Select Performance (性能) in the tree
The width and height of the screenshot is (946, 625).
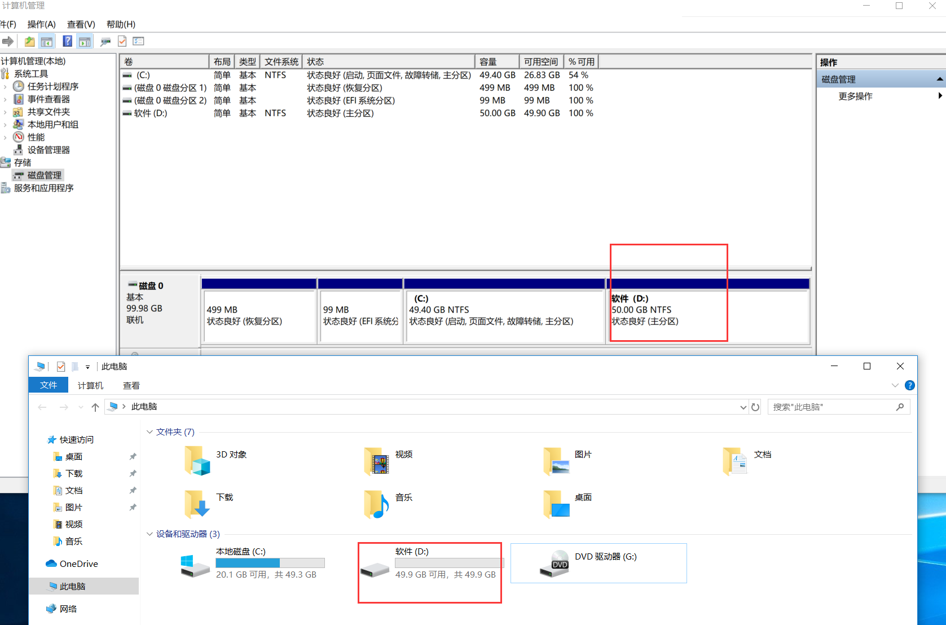point(36,137)
